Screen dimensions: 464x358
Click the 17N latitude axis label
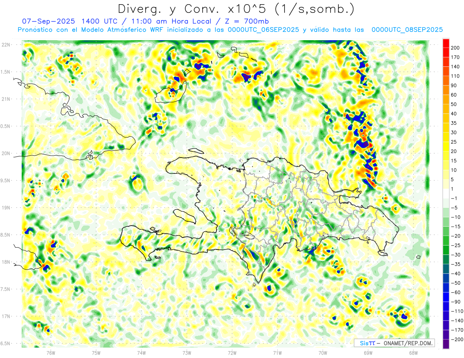point(6,316)
